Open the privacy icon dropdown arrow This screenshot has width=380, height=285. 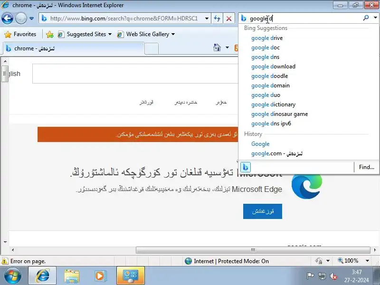pos(328,261)
